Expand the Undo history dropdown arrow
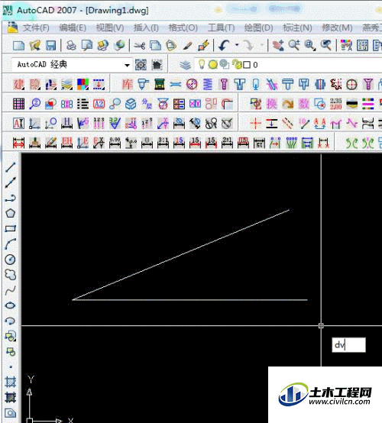382x423 pixels. point(237,45)
